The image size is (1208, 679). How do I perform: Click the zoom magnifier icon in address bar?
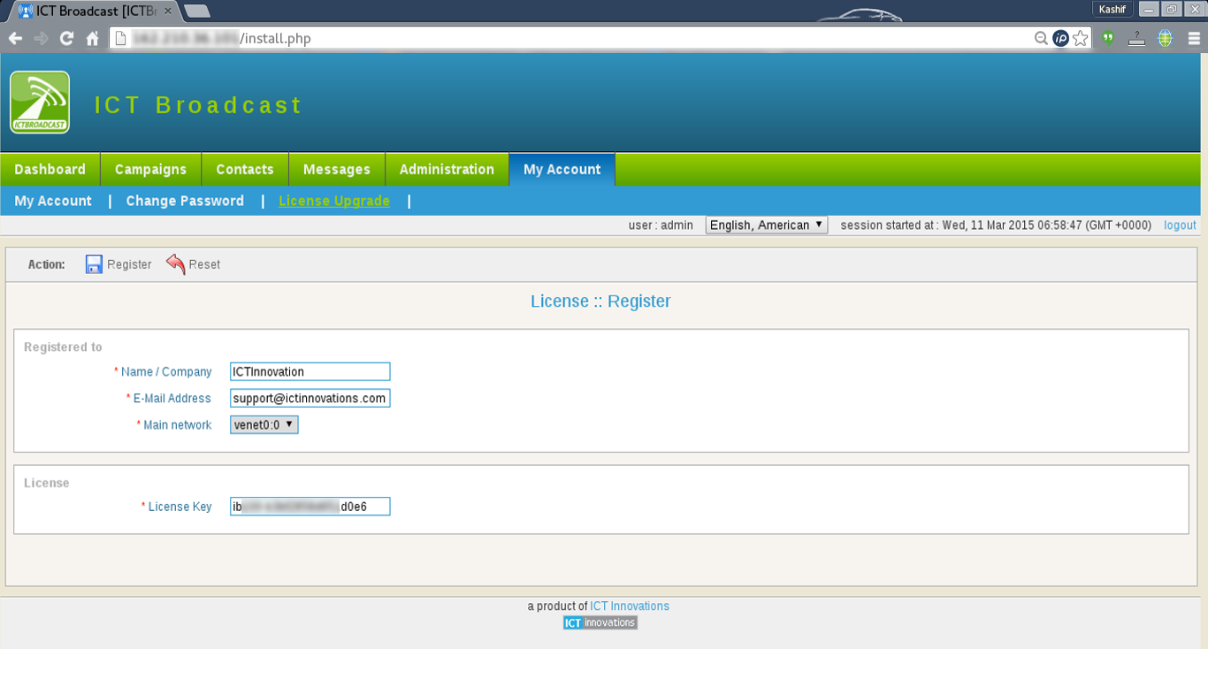1041,38
